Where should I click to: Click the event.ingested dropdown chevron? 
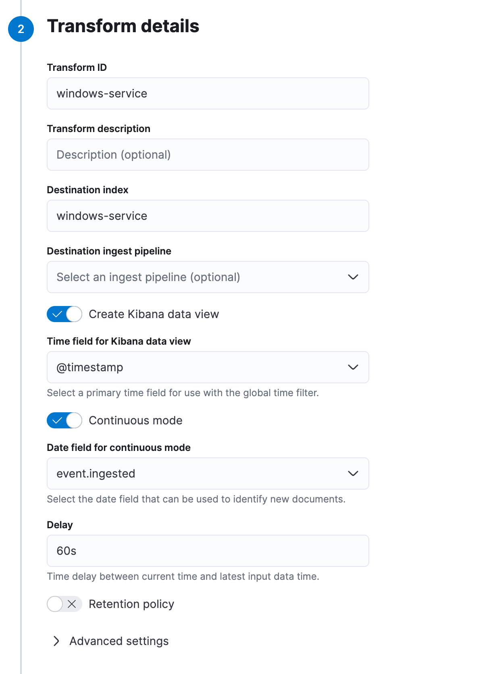coord(353,473)
